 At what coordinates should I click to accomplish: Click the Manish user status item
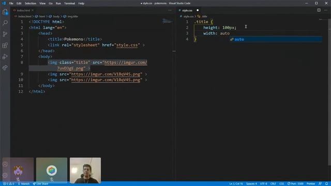(x=23, y=184)
